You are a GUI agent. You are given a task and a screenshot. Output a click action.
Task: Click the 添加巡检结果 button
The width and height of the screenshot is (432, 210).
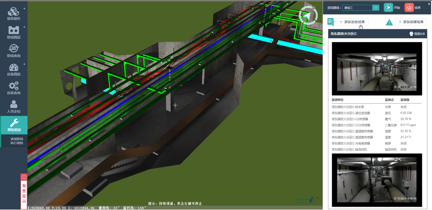[x=353, y=22]
